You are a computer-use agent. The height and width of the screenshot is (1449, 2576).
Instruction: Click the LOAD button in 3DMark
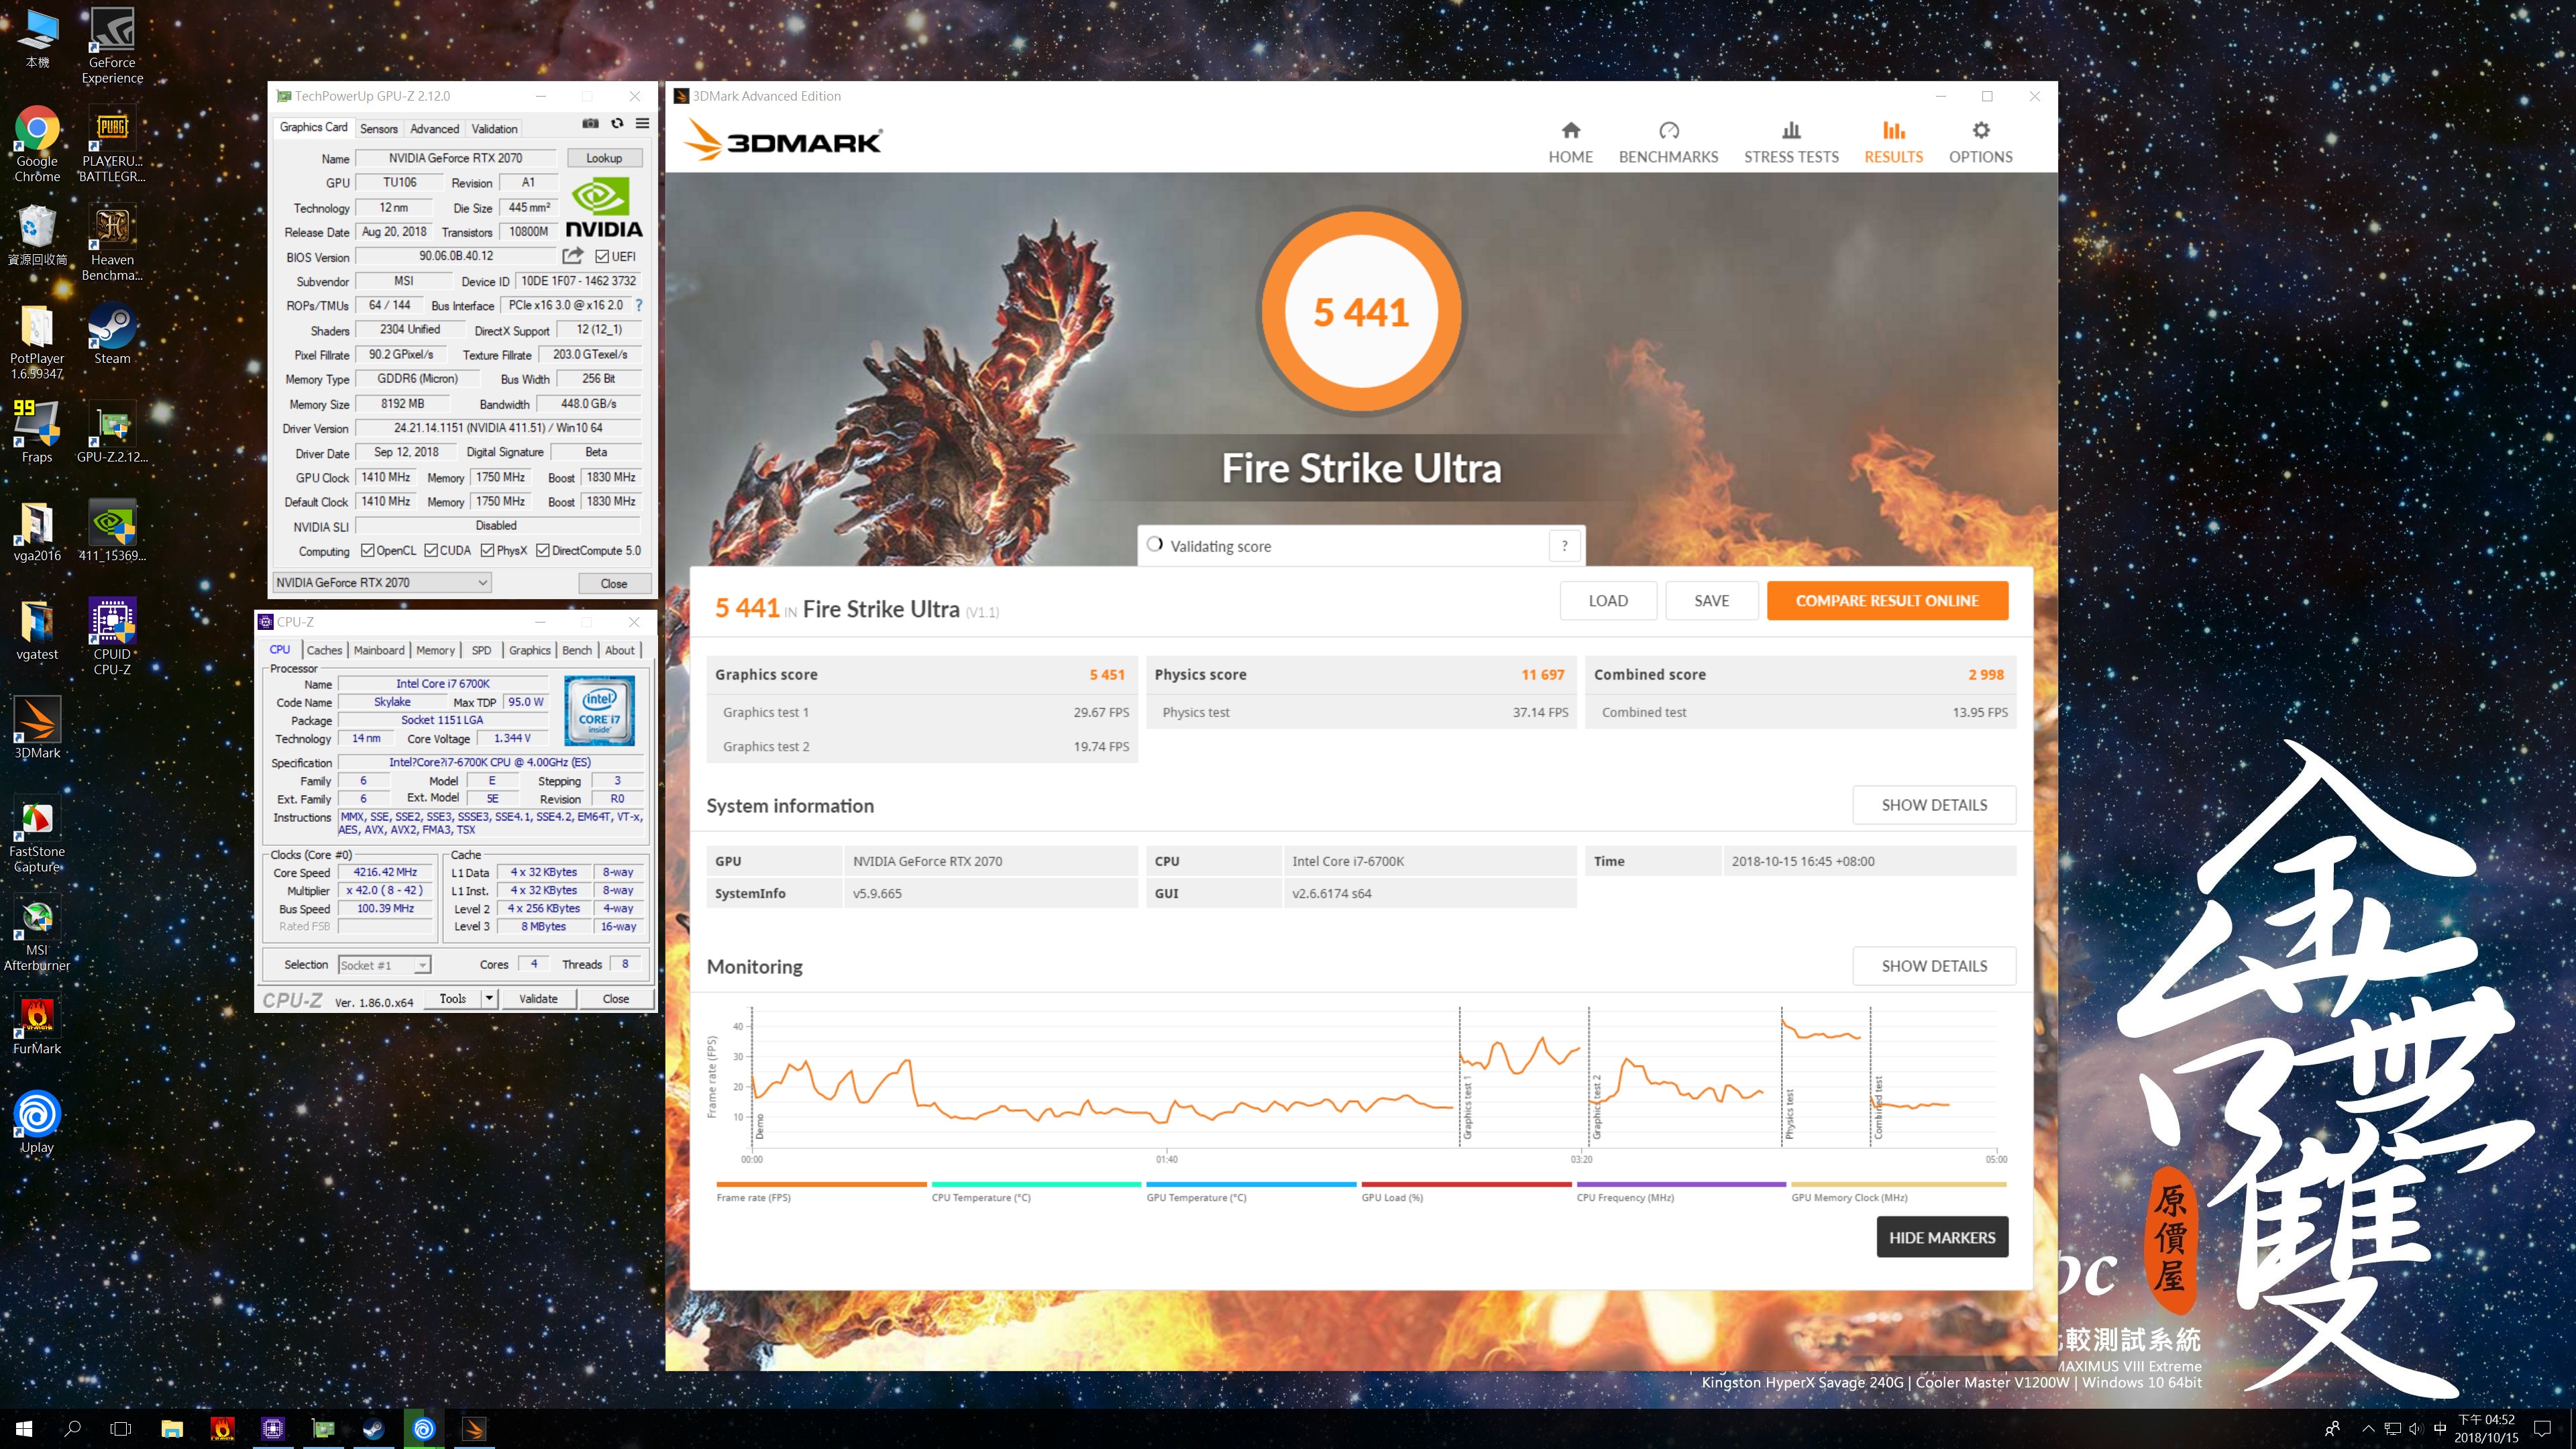(x=1608, y=600)
